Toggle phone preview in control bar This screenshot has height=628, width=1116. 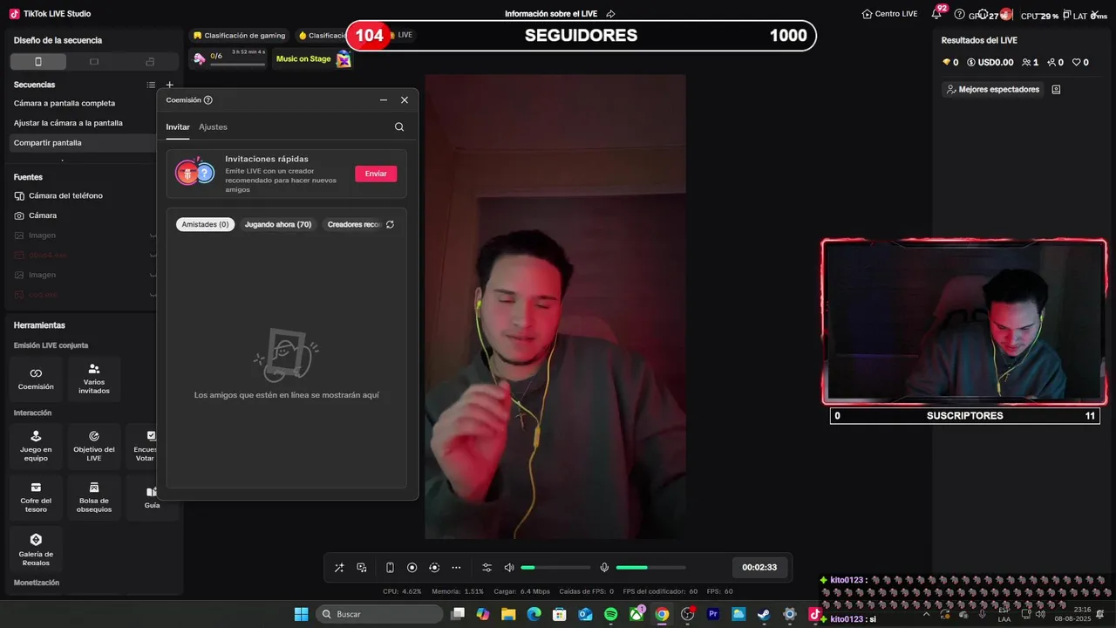coord(390,568)
